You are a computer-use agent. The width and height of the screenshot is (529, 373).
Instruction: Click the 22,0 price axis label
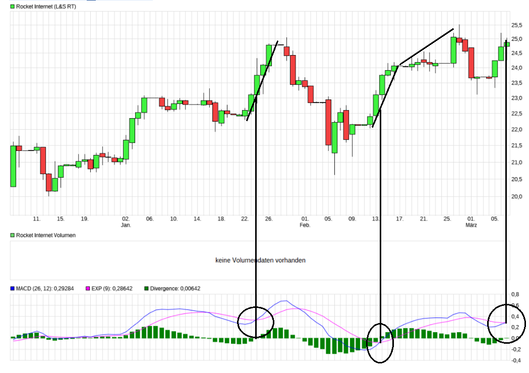(x=517, y=130)
